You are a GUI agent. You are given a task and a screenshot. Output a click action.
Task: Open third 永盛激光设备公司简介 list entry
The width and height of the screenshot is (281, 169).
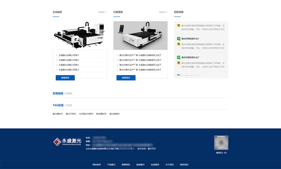[69, 65]
